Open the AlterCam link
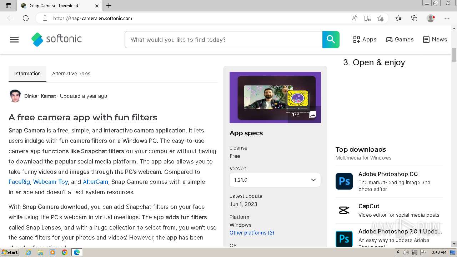 pos(95,182)
